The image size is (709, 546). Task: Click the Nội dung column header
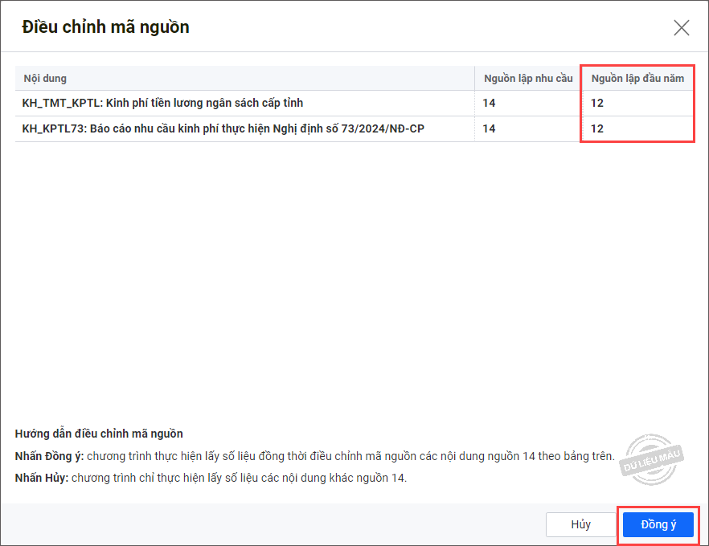click(45, 79)
